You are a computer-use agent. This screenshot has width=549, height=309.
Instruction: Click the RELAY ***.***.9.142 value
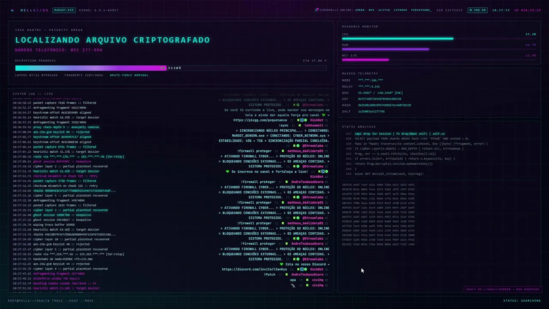click(x=369, y=87)
